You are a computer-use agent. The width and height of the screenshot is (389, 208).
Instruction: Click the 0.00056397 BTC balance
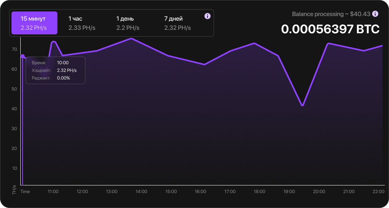point(330,29)
